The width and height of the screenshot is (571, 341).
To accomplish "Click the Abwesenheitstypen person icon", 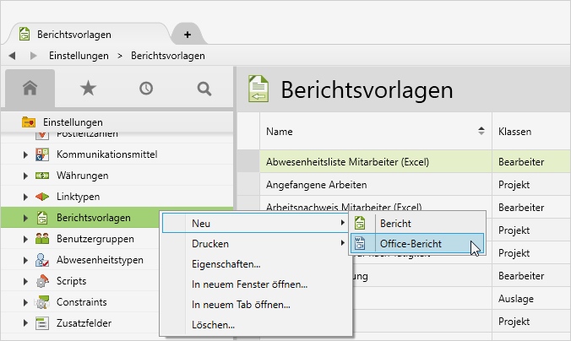I will tap(42, 260).
